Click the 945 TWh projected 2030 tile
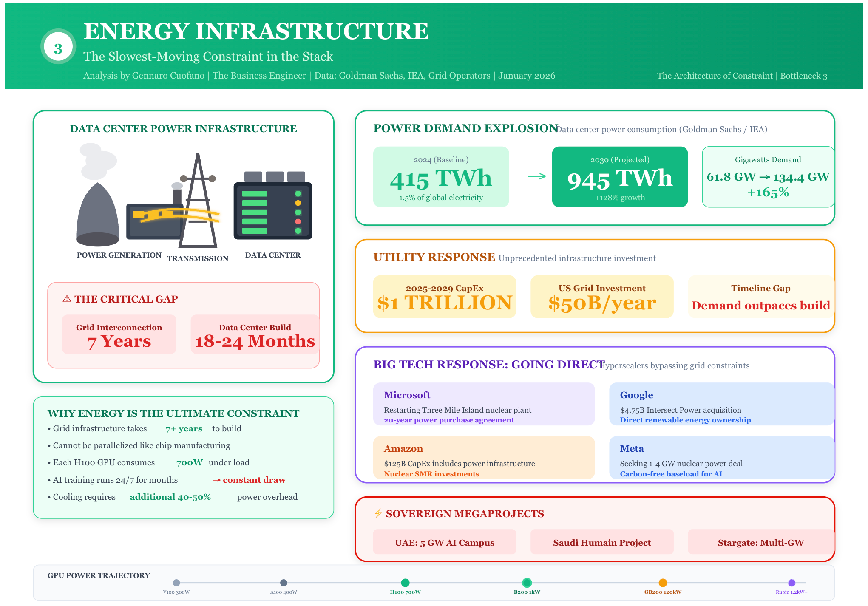 [619, 177]
